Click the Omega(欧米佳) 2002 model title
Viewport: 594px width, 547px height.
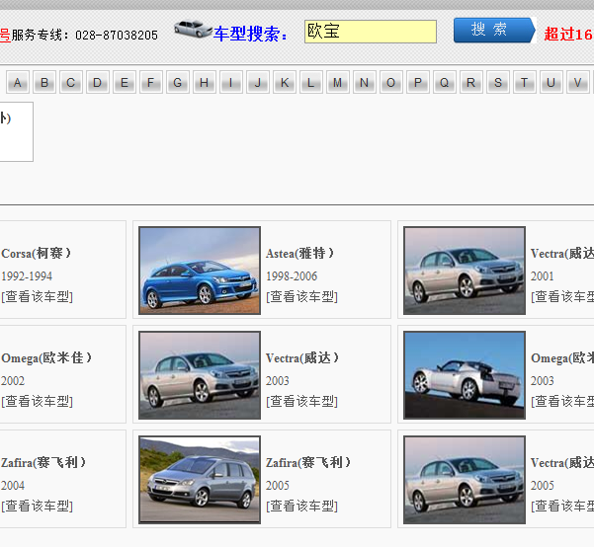click(46, 357)
